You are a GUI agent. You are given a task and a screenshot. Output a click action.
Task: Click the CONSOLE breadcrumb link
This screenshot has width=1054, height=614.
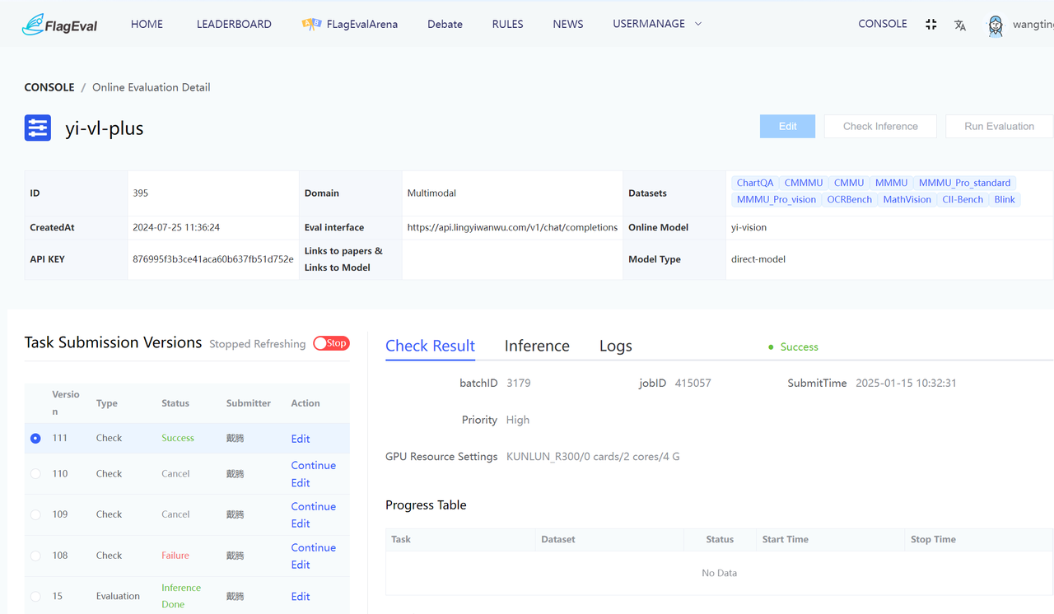(49, 87)
